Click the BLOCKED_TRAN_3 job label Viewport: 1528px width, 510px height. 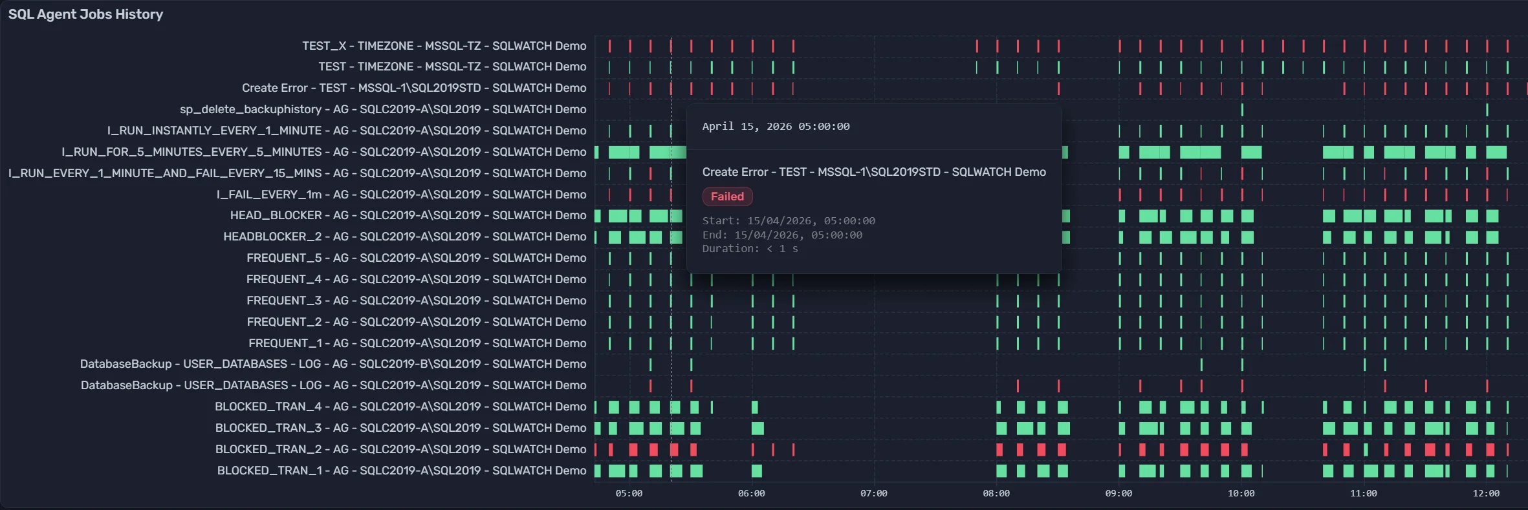[x=400, y=428]
